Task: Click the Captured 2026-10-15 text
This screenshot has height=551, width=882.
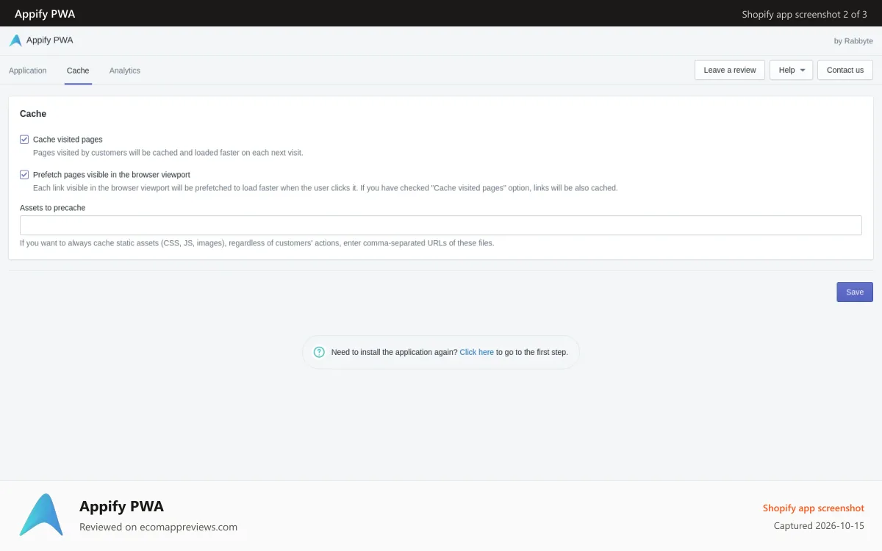Action: coord(820,526)
